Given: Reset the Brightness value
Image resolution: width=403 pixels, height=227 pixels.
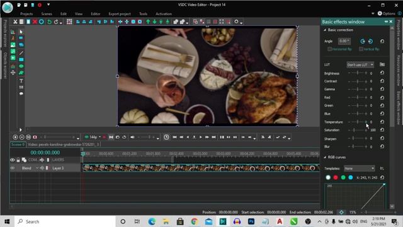Looking at the screenshot, I should [382, 73].
